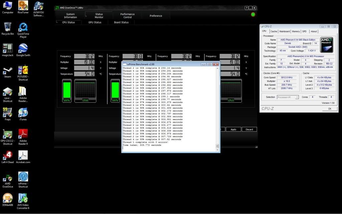Click the Core Speed 3812.8 MHz field
This screenshot has height=214, width=342.
click(x=287, y=78)
